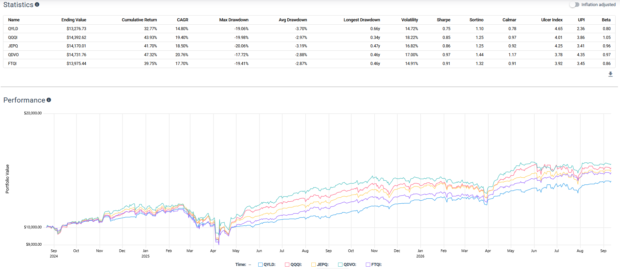
Task: Click the Ulcer Index column header
Action: 552,20
